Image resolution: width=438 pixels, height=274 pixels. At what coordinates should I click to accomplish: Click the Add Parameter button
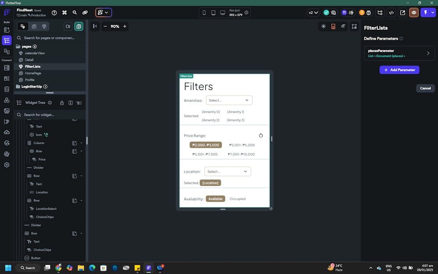399,70
